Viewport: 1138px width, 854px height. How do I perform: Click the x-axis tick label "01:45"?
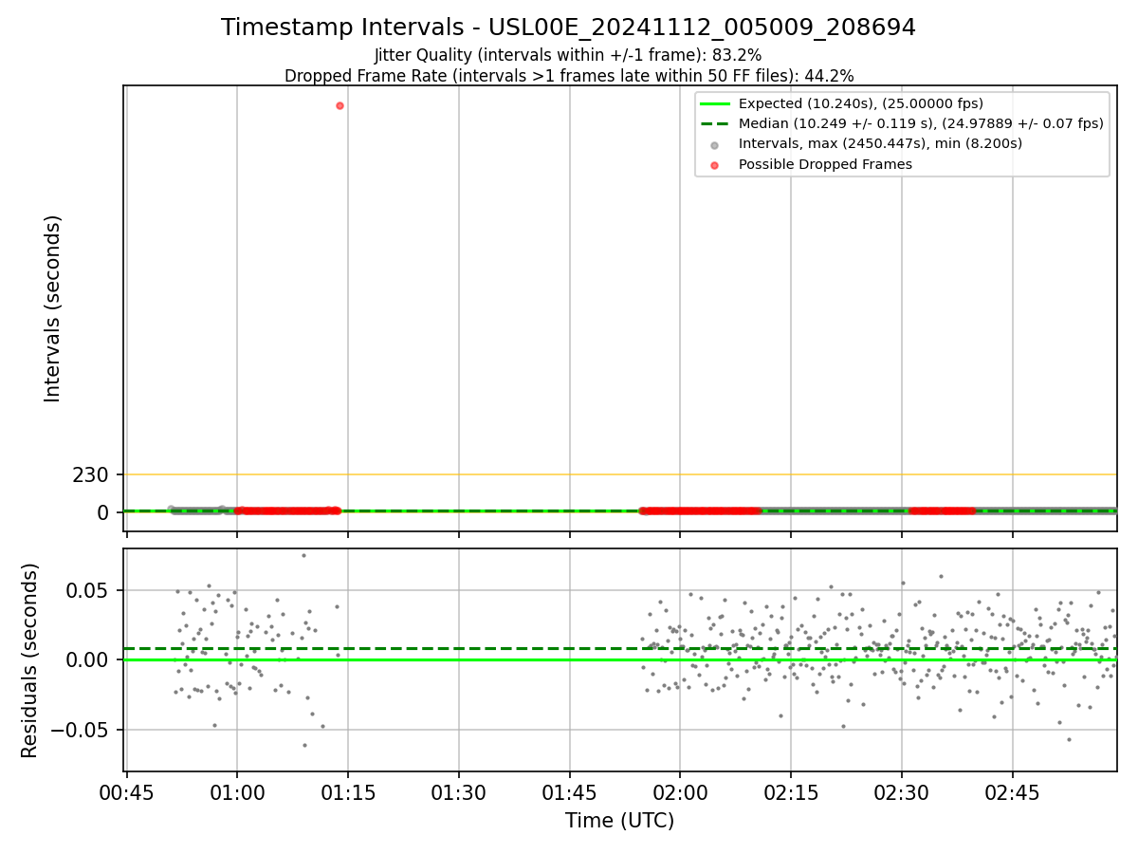pos(570,791)
